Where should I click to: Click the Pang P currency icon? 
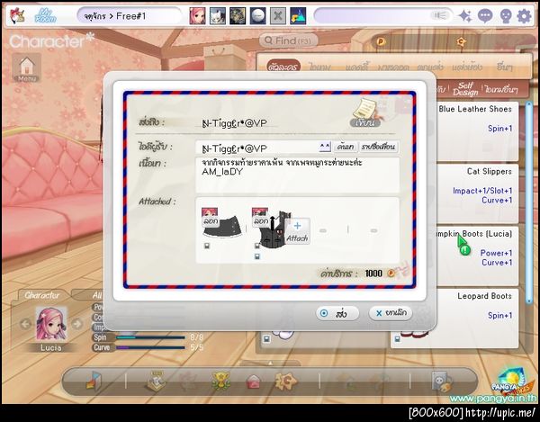pos(381,42)
